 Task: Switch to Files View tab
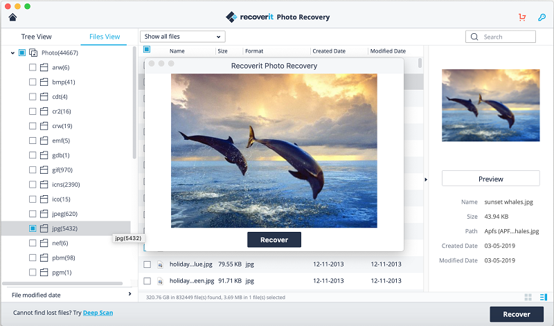point(105,37)
